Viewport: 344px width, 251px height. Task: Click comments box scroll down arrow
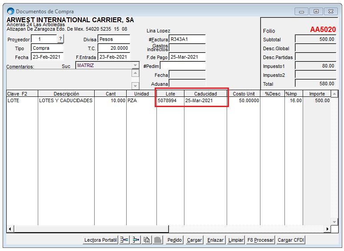pos(136,86)
